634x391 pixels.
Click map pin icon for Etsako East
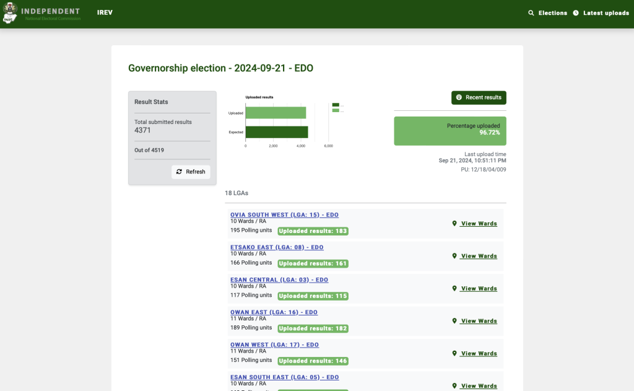click(x=454, y=256)
